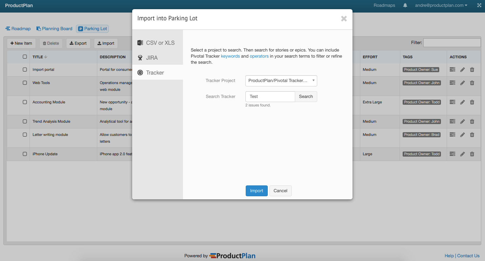The image size is (485, 261).
Task: Check the Letter writing module checkbox
Action: [x=25, y=134]
